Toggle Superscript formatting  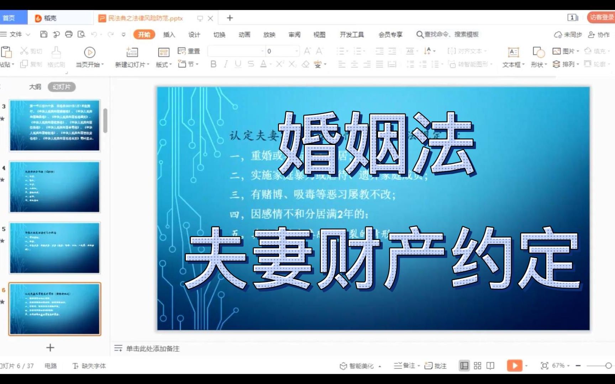[x=280, y=64]
